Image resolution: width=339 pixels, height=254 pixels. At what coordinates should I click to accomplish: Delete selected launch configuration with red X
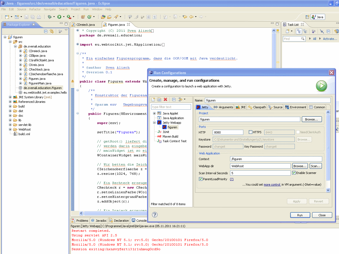coord(166,100)
